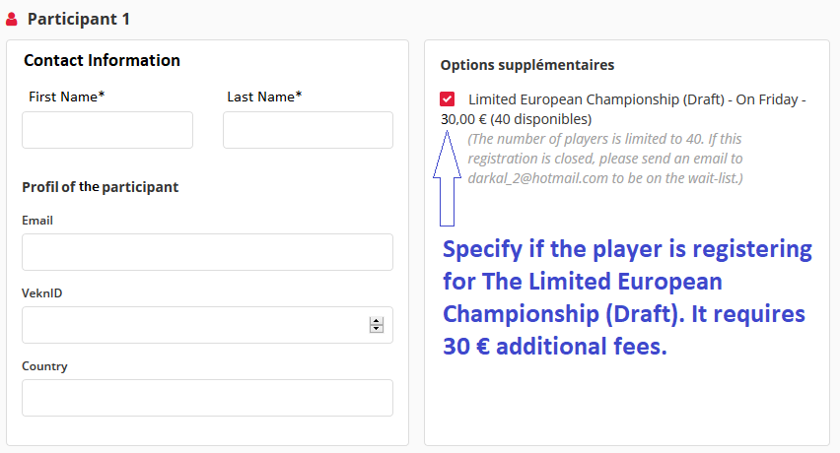Uncheck the Limited European Championship checkbox

pos(448,98)
